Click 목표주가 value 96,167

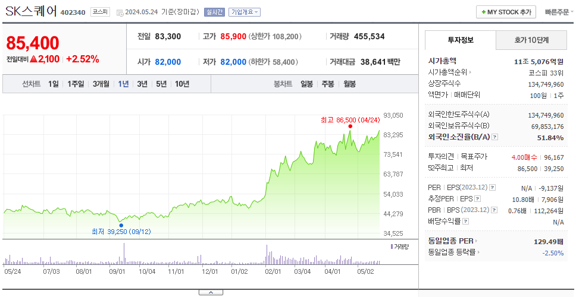point(553,157)
